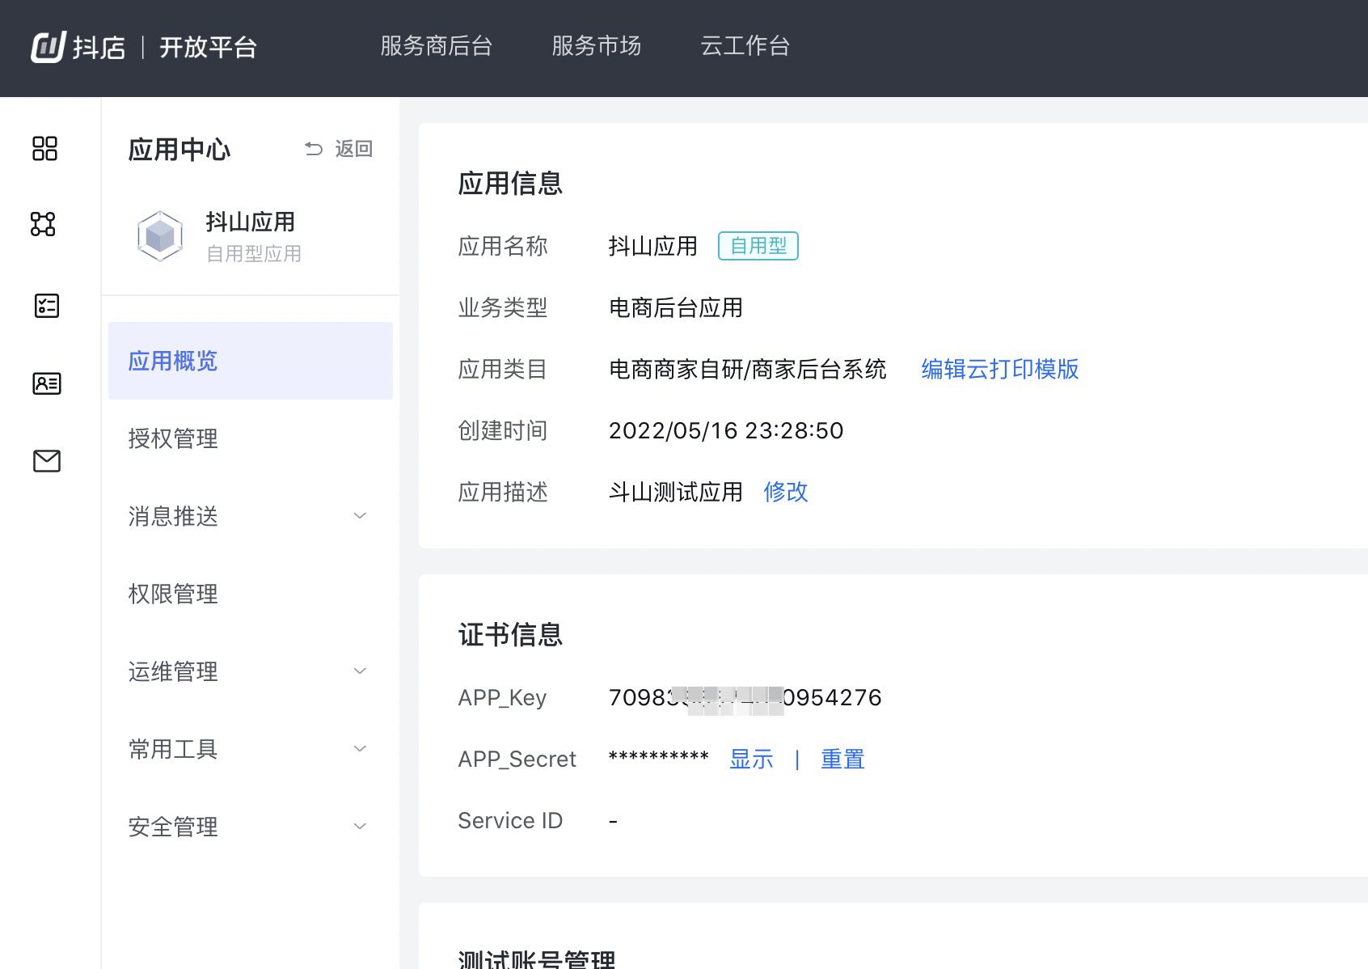Image resolution: width=1368 pixels, height=969 pixels.
Task: Click the 斗山测试应用 description text
Action: [676, 492]
